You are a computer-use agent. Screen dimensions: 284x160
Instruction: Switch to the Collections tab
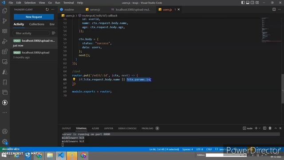click(x=36, y=24)
